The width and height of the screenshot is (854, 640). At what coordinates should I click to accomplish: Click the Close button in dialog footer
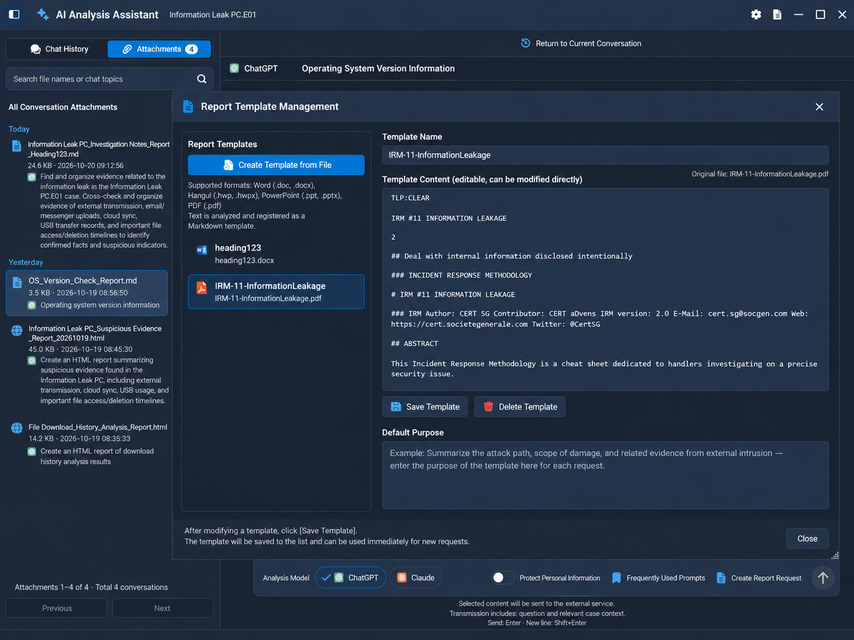point(807,539)
